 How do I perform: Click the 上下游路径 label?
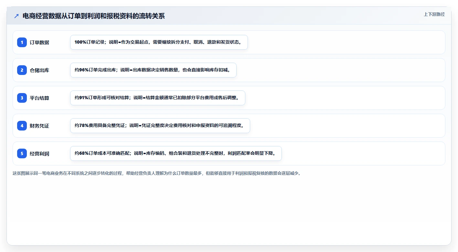point(434,14)
